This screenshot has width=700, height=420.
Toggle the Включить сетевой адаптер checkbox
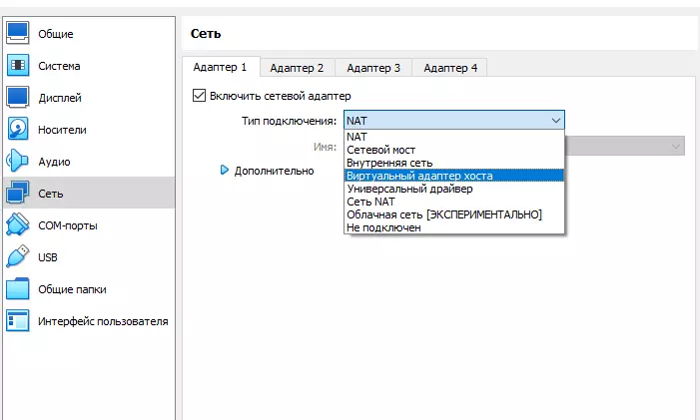199,96
